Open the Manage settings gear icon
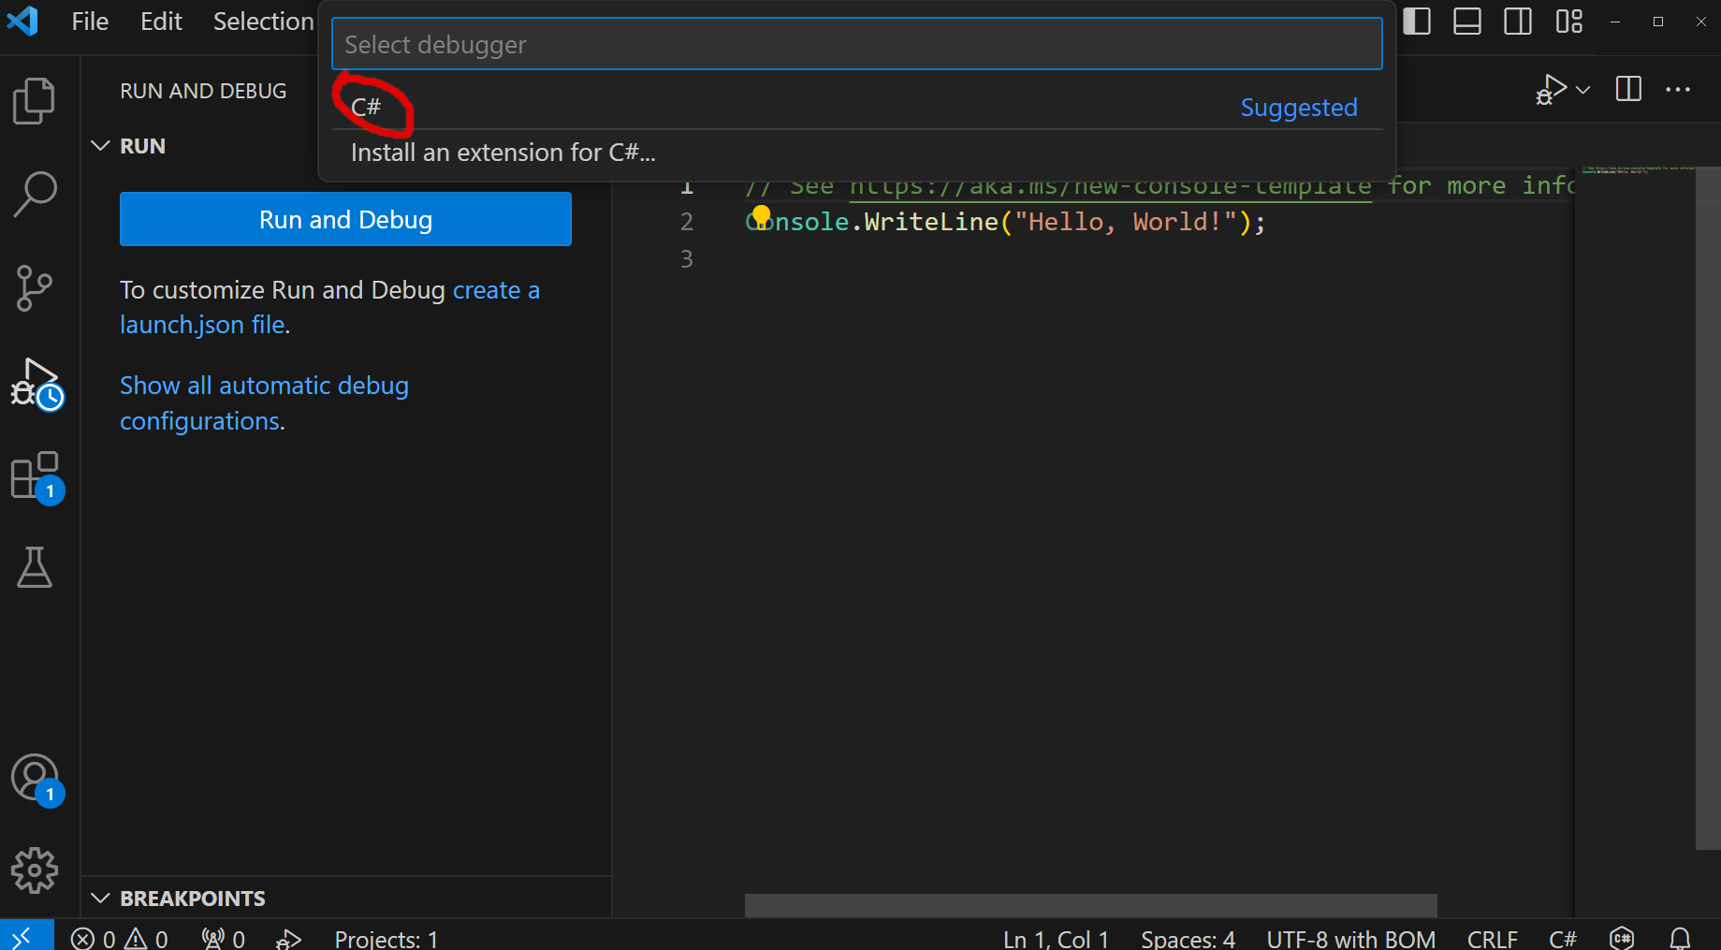The height and width of the screenshot is (950, 1721). coord(35,870)
